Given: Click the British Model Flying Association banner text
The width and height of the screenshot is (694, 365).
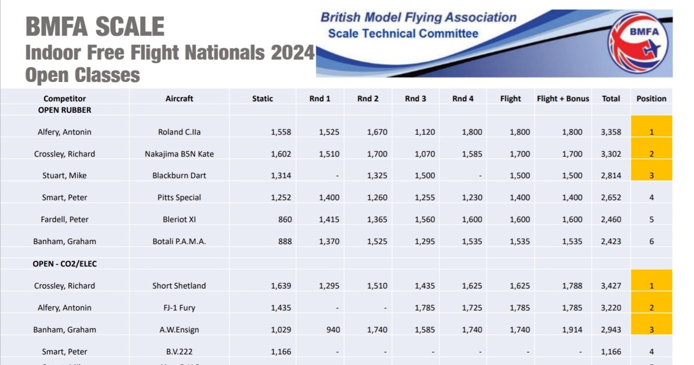Looking at the screenshot, I should [418, 18].
